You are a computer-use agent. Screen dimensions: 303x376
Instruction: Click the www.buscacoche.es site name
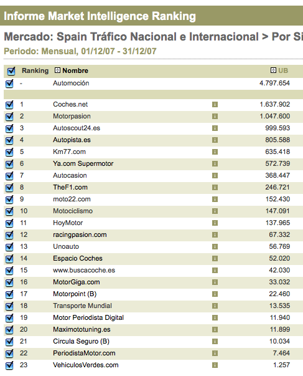[84, 270]
